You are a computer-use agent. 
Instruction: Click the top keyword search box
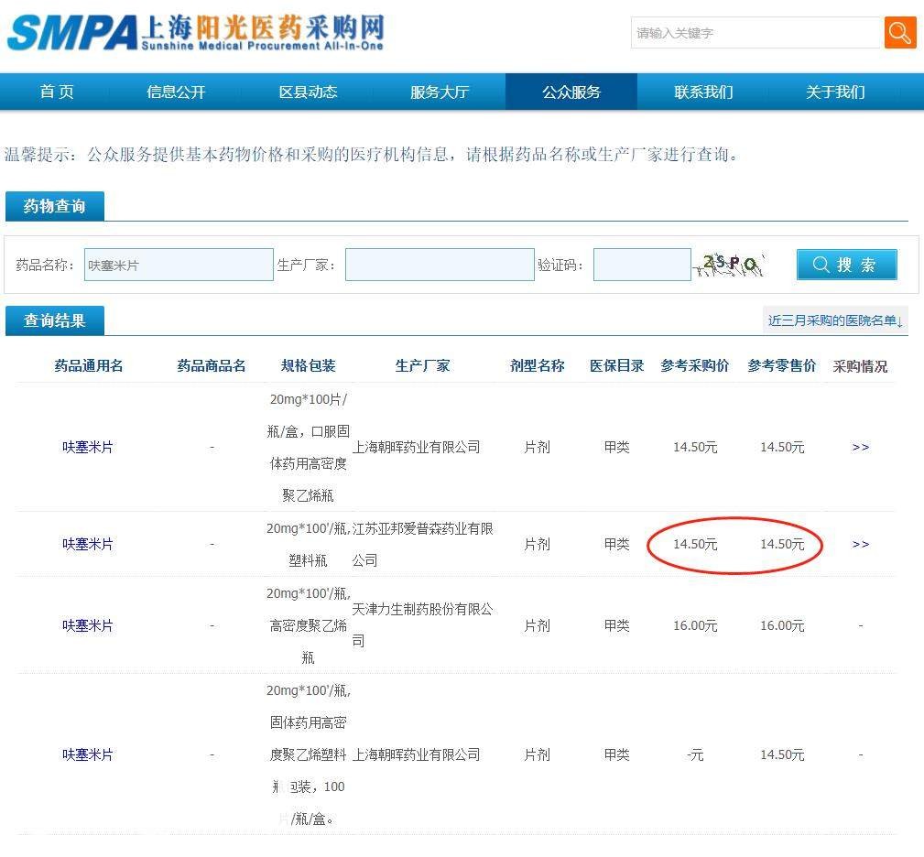tap(756, 33)
